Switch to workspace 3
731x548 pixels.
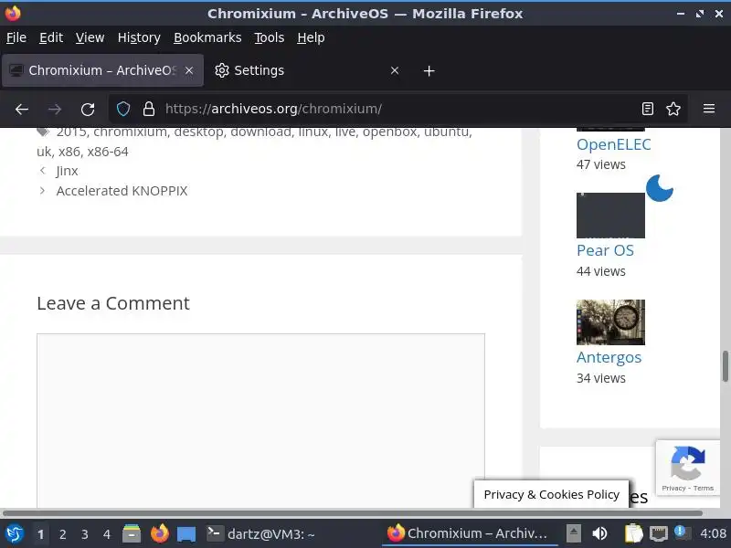[x=84, y=534]
